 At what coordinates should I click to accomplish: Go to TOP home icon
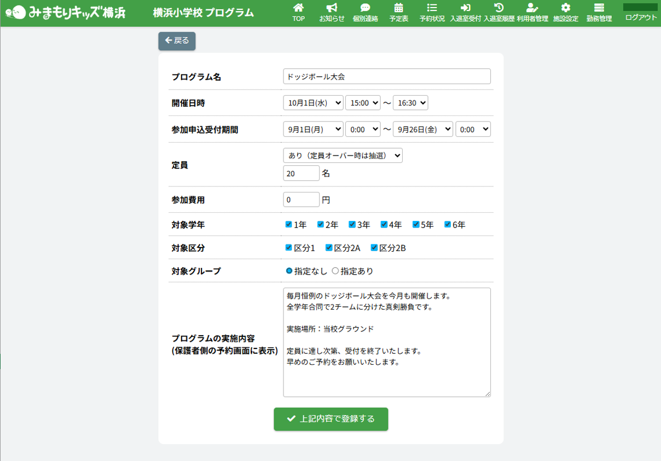pyautogui.click(x=298, y=8)
